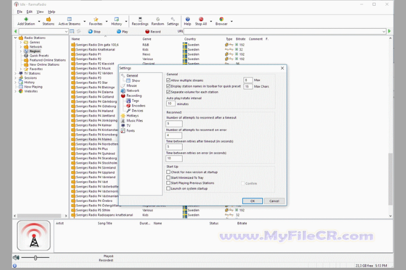This screenshot has width=406, height=270.
Task: Open the URL combo box dropdown
Action: click(x=383, y=31)
